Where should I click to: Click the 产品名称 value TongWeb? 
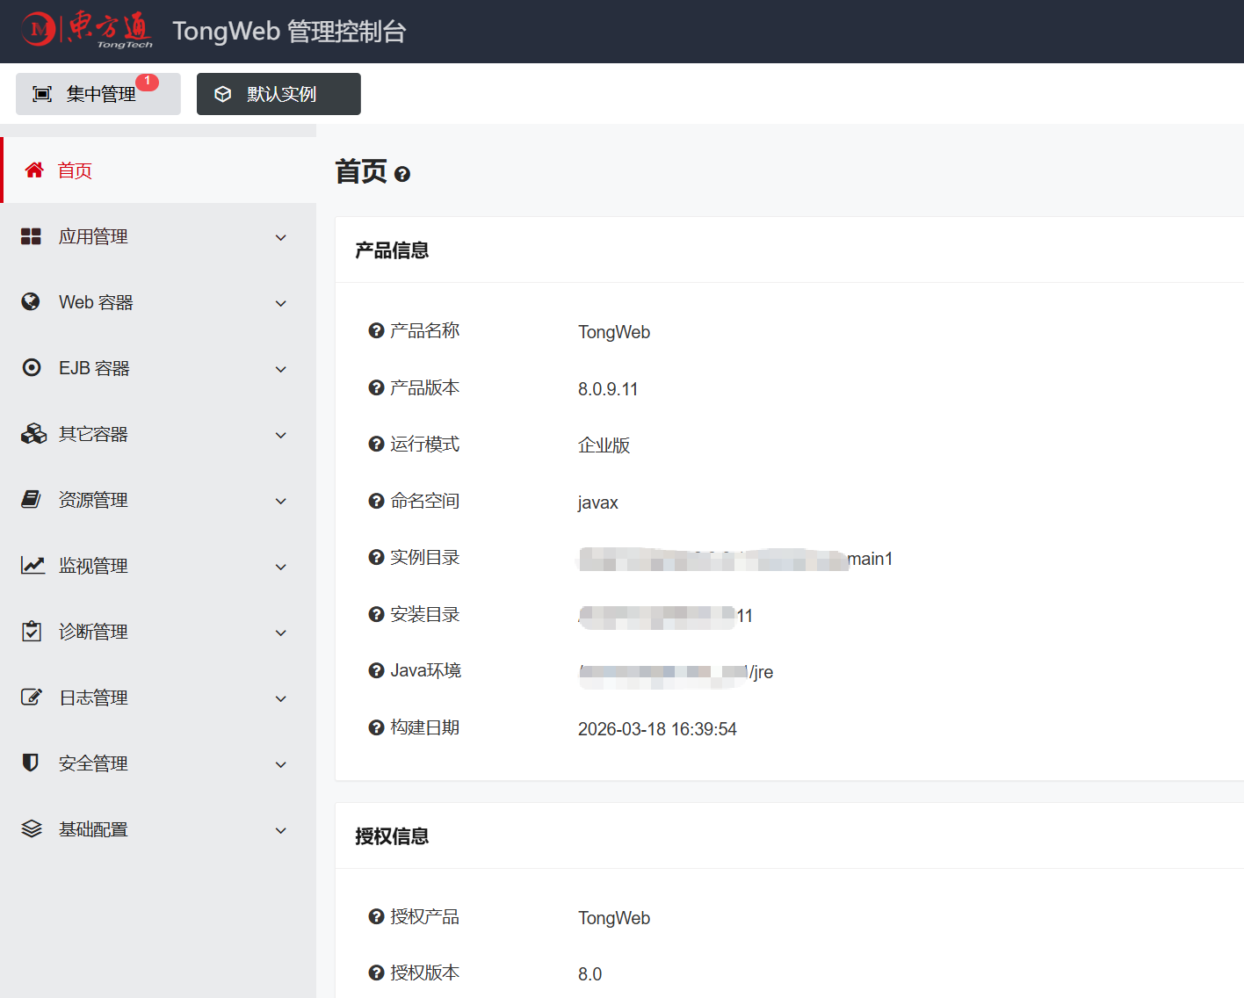click(614, 332)
